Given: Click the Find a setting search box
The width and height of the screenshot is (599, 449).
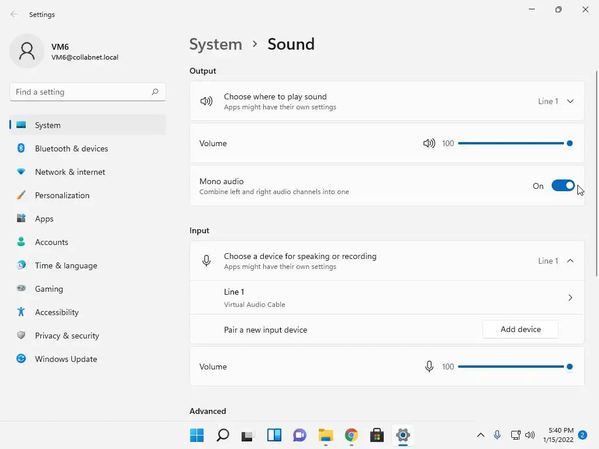Looking at the screenshot, I should [x=81, y=92].
